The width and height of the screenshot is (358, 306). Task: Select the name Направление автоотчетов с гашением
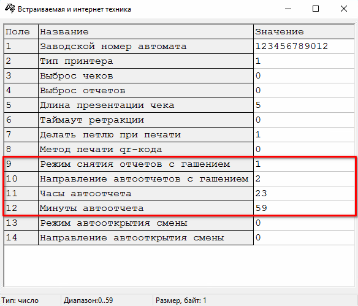pyautogui.click(x=146, y=178)
